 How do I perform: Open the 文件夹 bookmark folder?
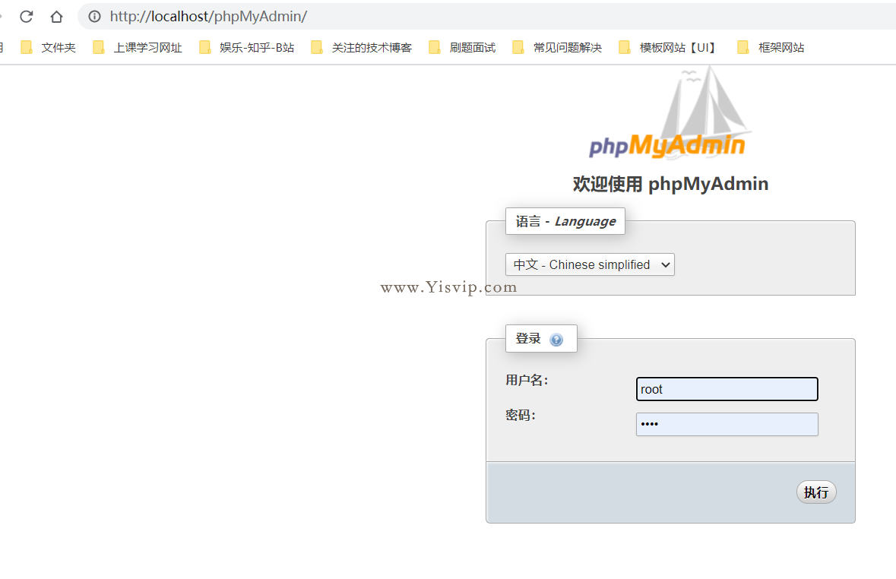coord(48,47)
